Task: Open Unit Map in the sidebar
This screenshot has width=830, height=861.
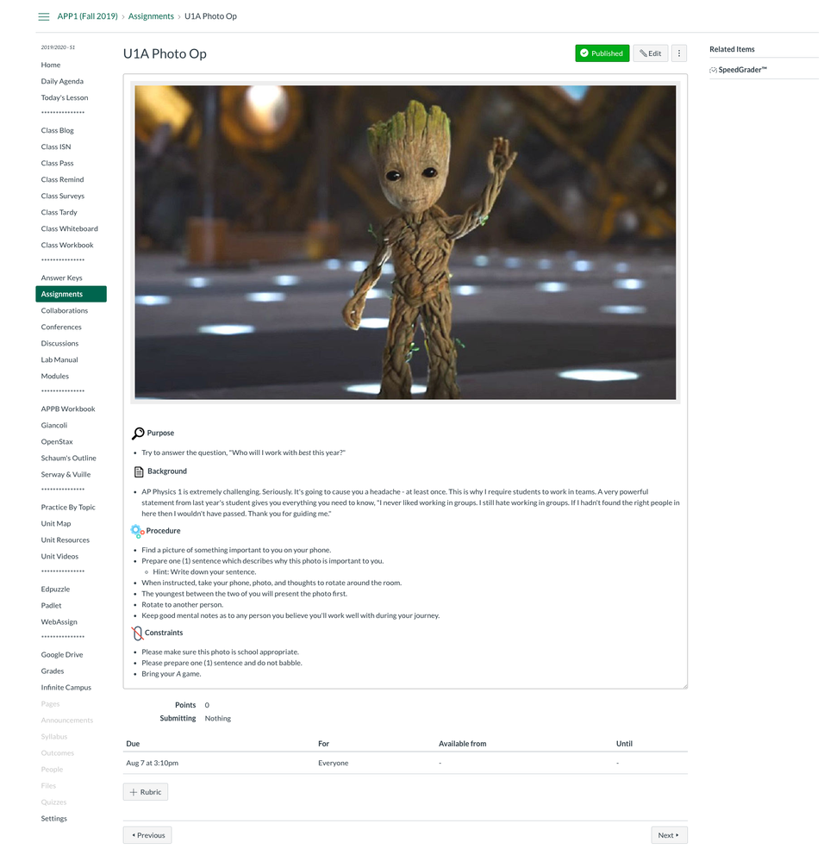Action: pyautogui.click(x=55, y=524)
